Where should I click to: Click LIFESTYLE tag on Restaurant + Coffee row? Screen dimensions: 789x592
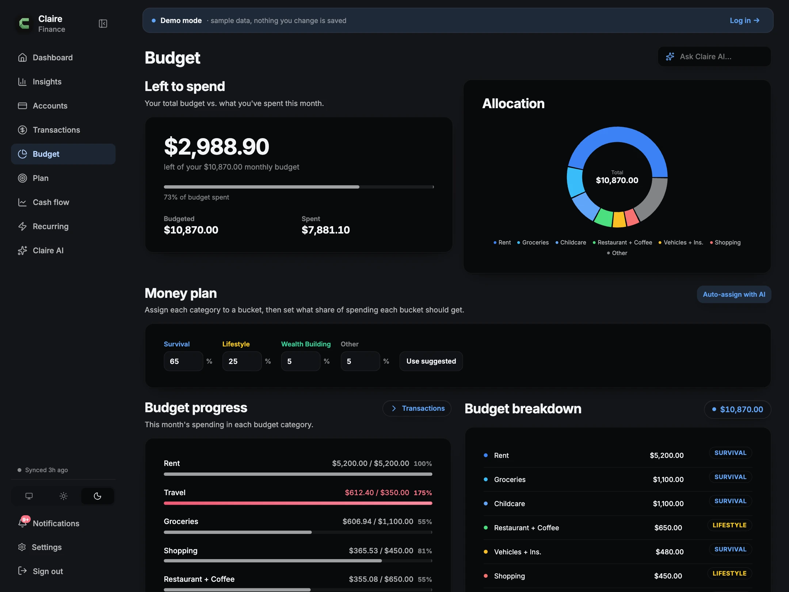[x=729, y=525]
